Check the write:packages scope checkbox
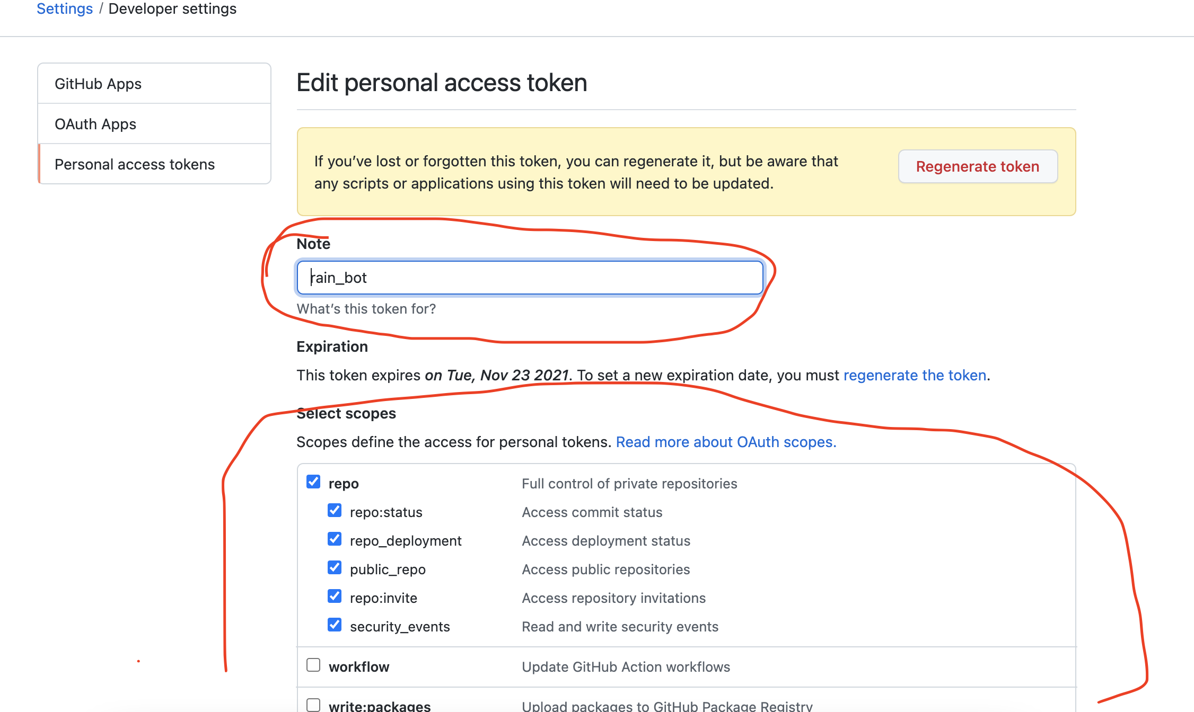 click(313, 705)
